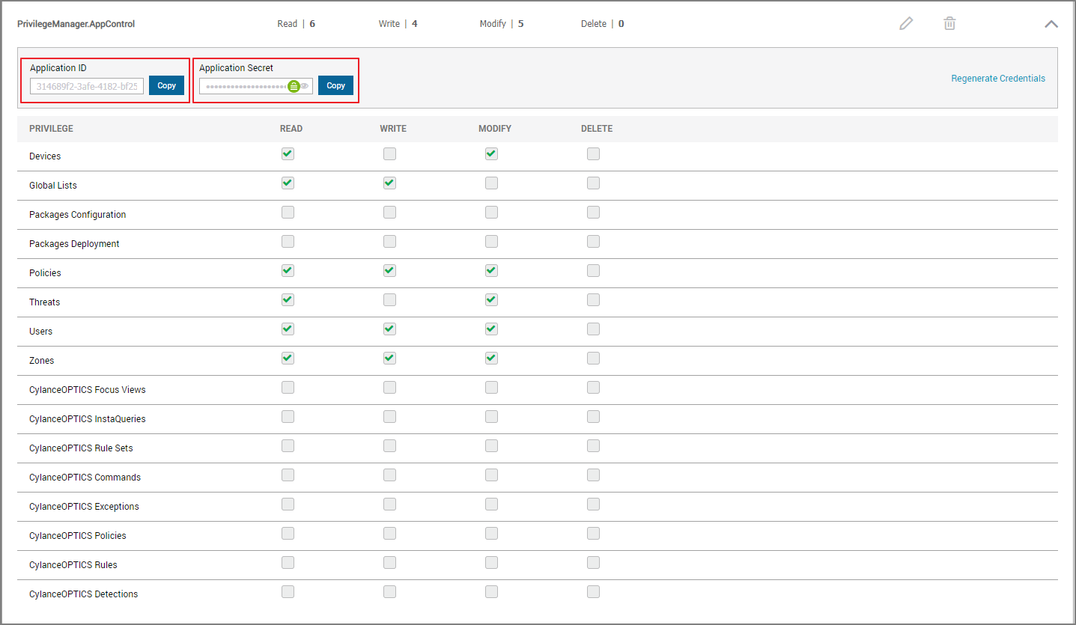Show the Application Secret via eye icon

click(305, 86)
